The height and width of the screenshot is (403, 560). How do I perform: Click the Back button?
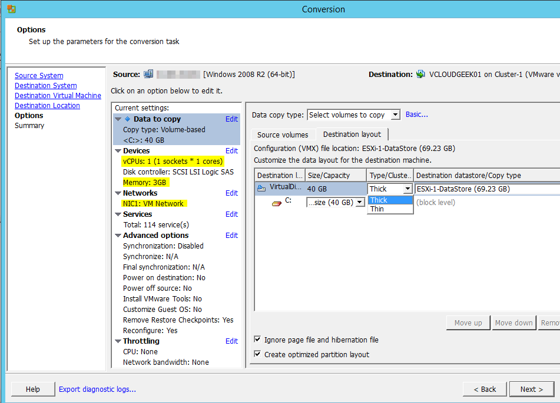[x=485, y=389]
